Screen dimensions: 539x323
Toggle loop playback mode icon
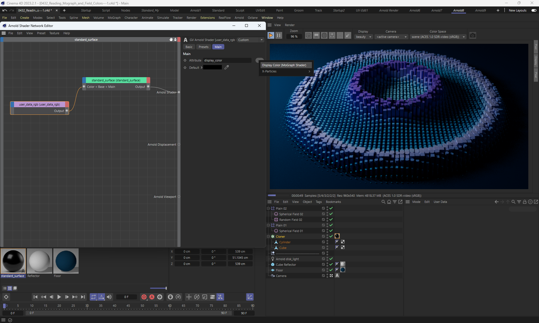click(93, 297)
